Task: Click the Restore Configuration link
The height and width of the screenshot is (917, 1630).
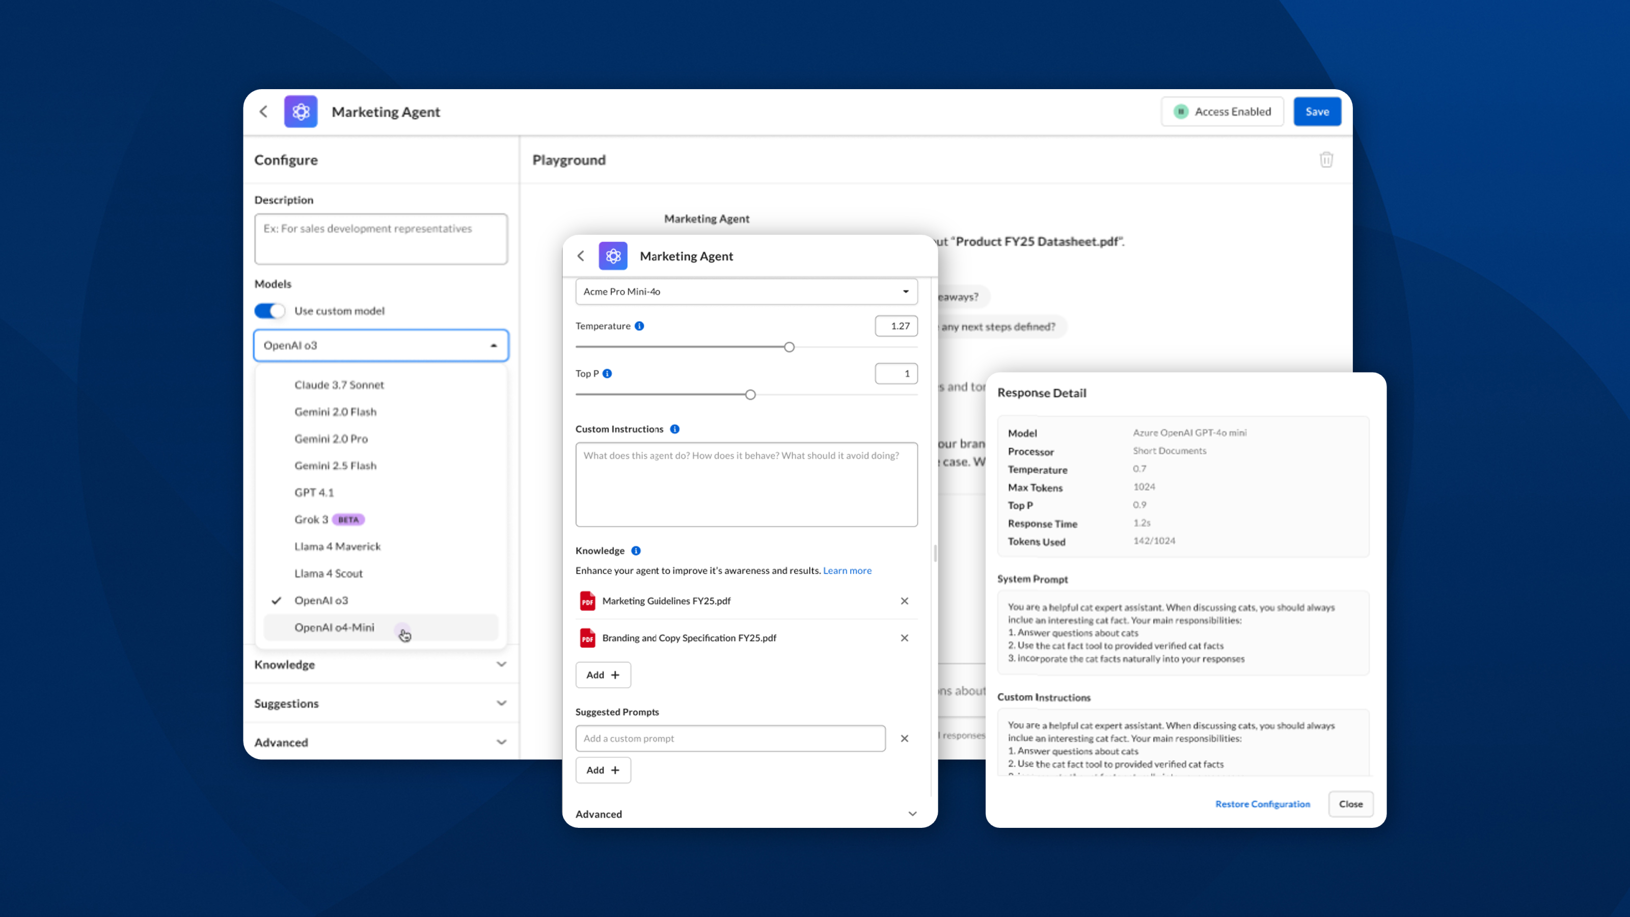Action: click(x=1262, y=804)
